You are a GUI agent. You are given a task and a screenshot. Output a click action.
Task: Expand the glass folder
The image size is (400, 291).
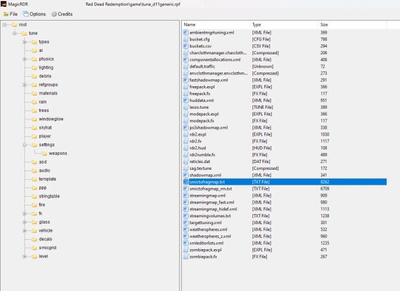pyautogui.click(x=24, y=222)
